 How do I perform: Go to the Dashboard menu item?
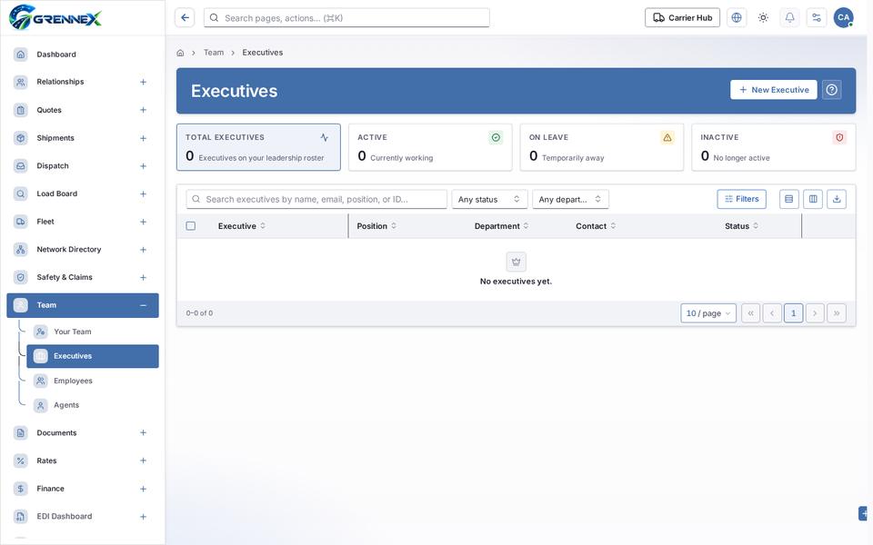56,54
